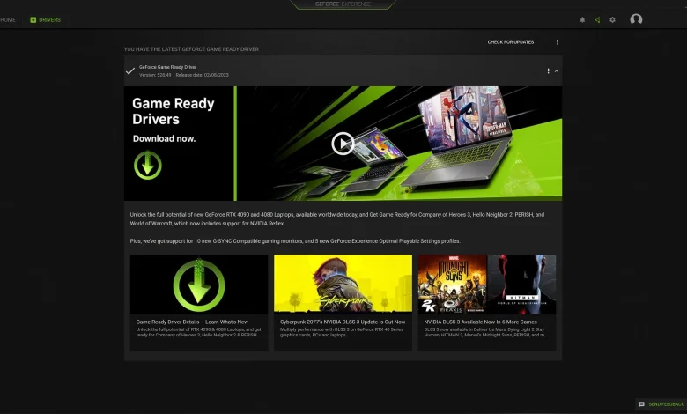Go to the Home tab
This screenshot has height=414, width=687.
point(8,19)
